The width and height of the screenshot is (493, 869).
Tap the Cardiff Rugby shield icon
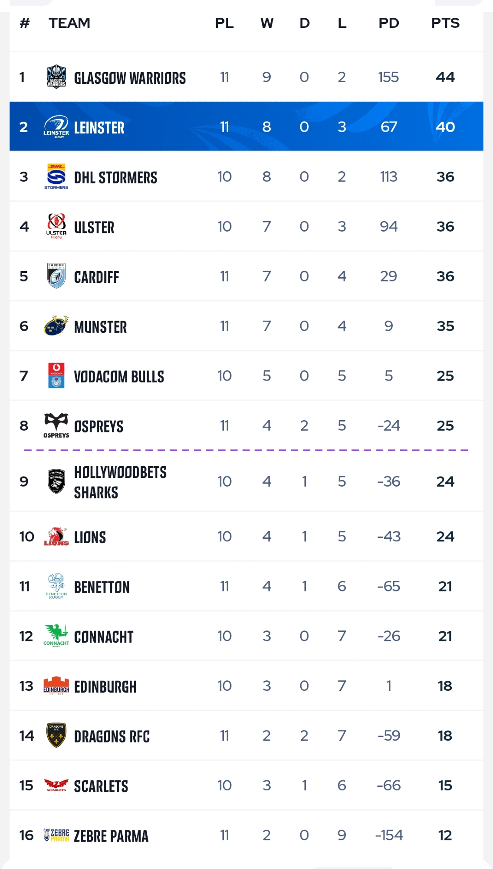[x=56, y=276]
